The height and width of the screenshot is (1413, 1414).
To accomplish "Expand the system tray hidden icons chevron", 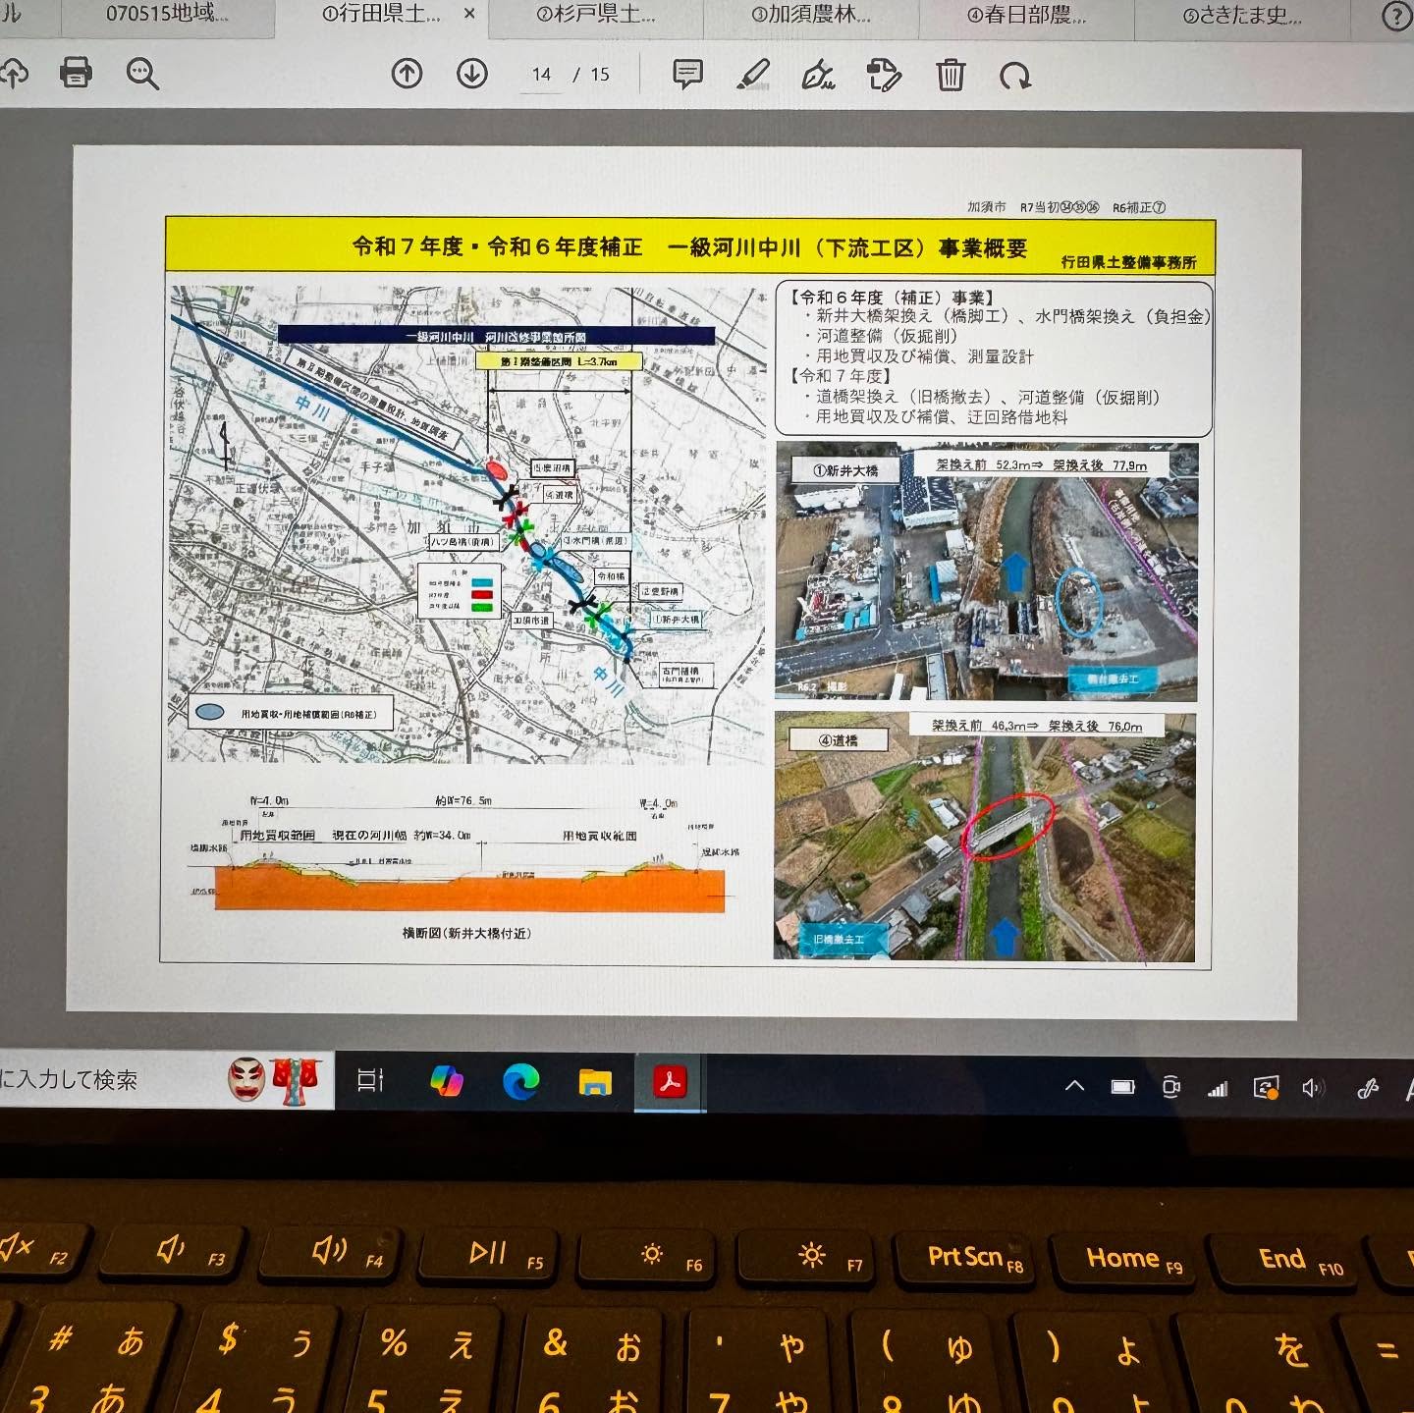I will coord(1074,1086).
